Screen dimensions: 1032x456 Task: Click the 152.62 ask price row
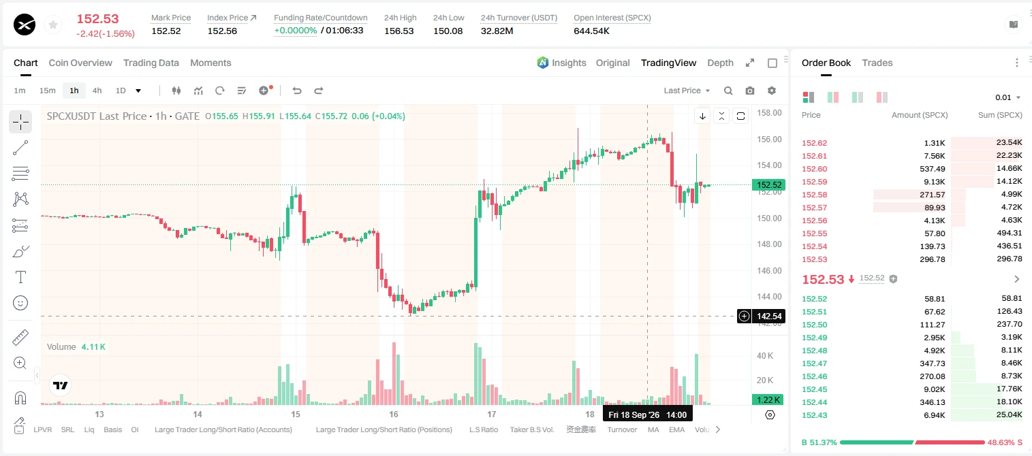pos(912,143)
